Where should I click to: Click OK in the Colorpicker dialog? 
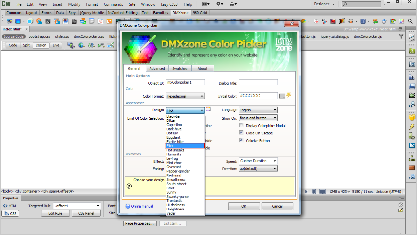(244, 206)
